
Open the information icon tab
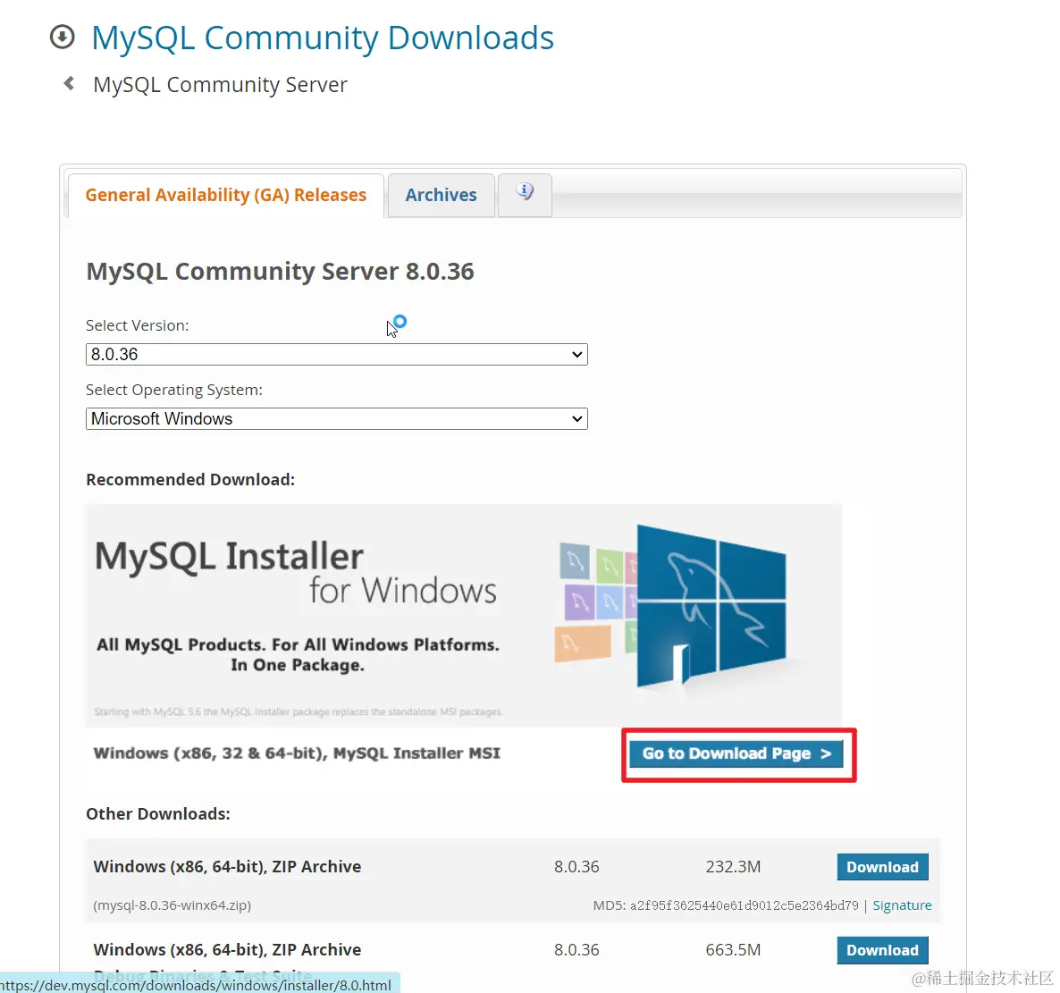coord(525,195)
